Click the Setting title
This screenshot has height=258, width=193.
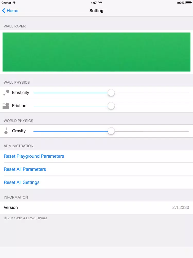96,11
